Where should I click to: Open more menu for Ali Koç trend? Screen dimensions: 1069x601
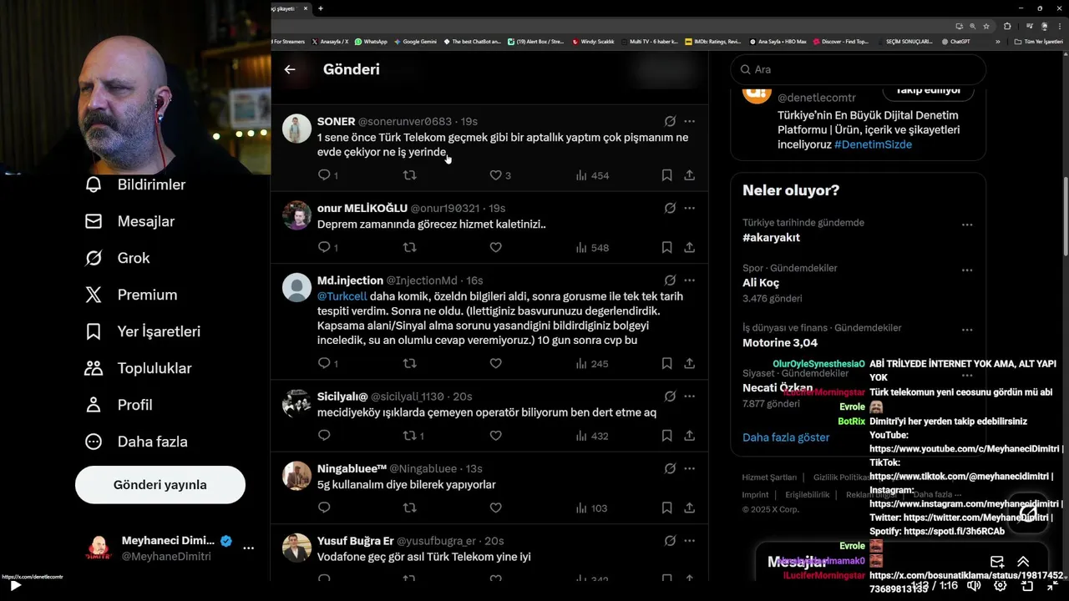[967, 270]
